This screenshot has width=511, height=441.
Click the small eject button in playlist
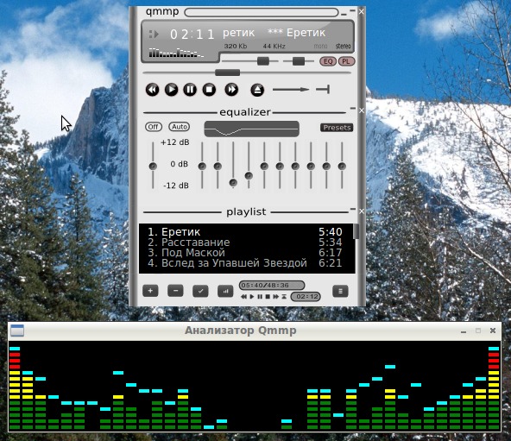point(284,297)
